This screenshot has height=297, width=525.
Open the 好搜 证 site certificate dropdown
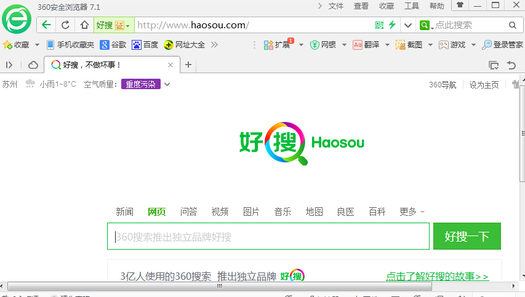point(113,25)
